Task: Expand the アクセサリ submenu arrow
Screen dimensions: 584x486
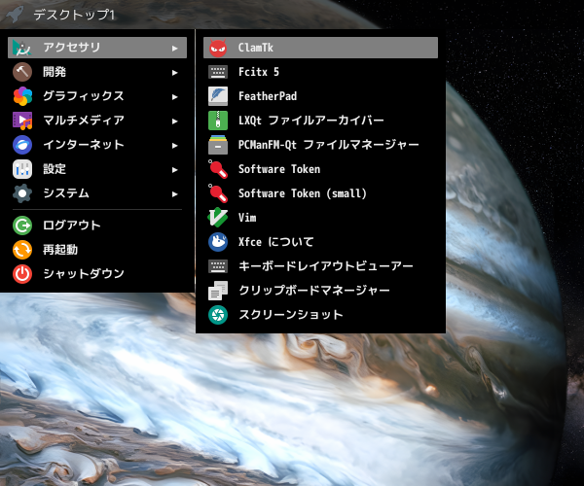Action: (174, 49)
